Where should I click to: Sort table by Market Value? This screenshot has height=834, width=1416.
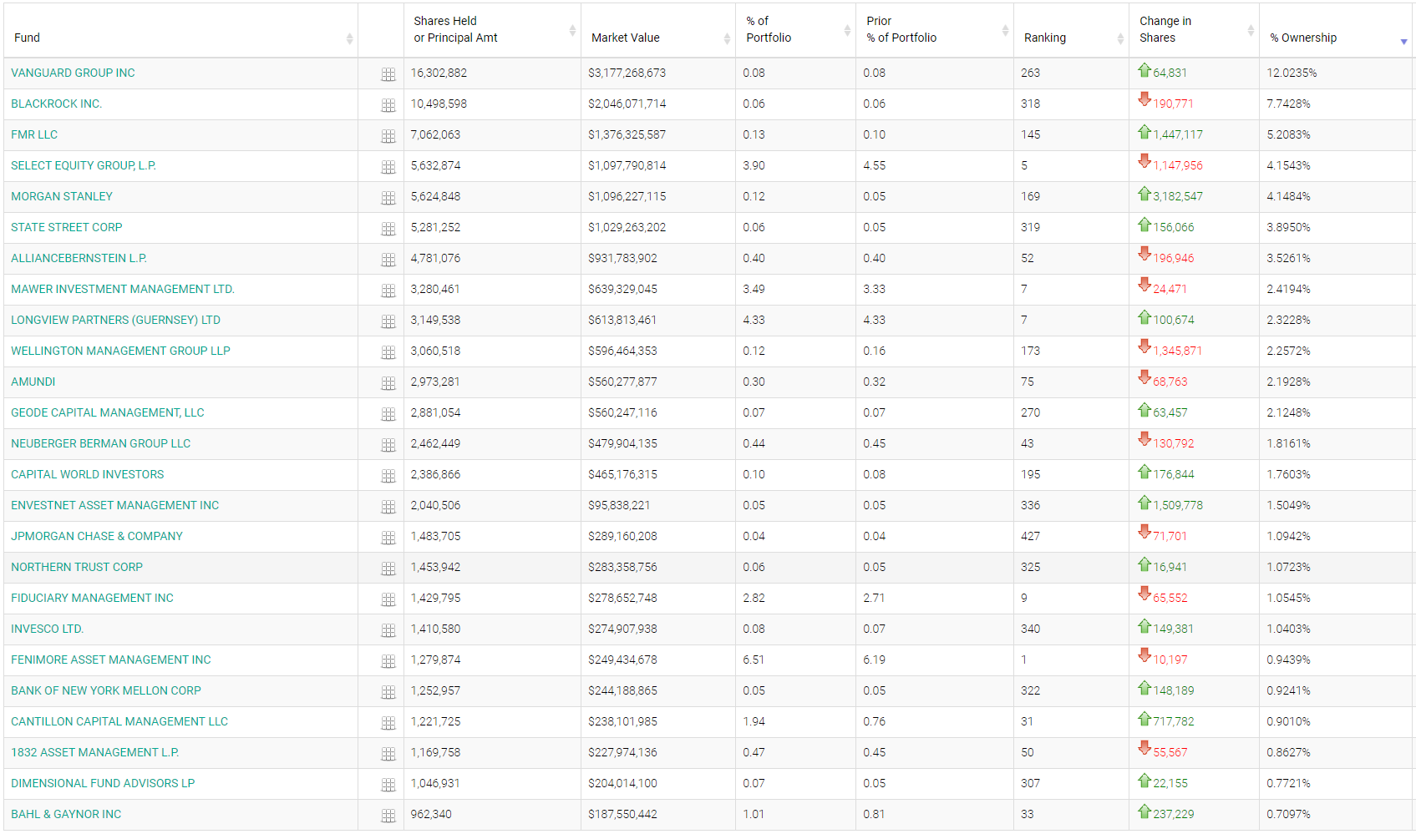pyautogui.click(x=657, y=30)
